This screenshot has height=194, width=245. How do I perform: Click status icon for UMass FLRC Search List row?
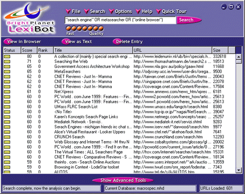coord(7,107)
